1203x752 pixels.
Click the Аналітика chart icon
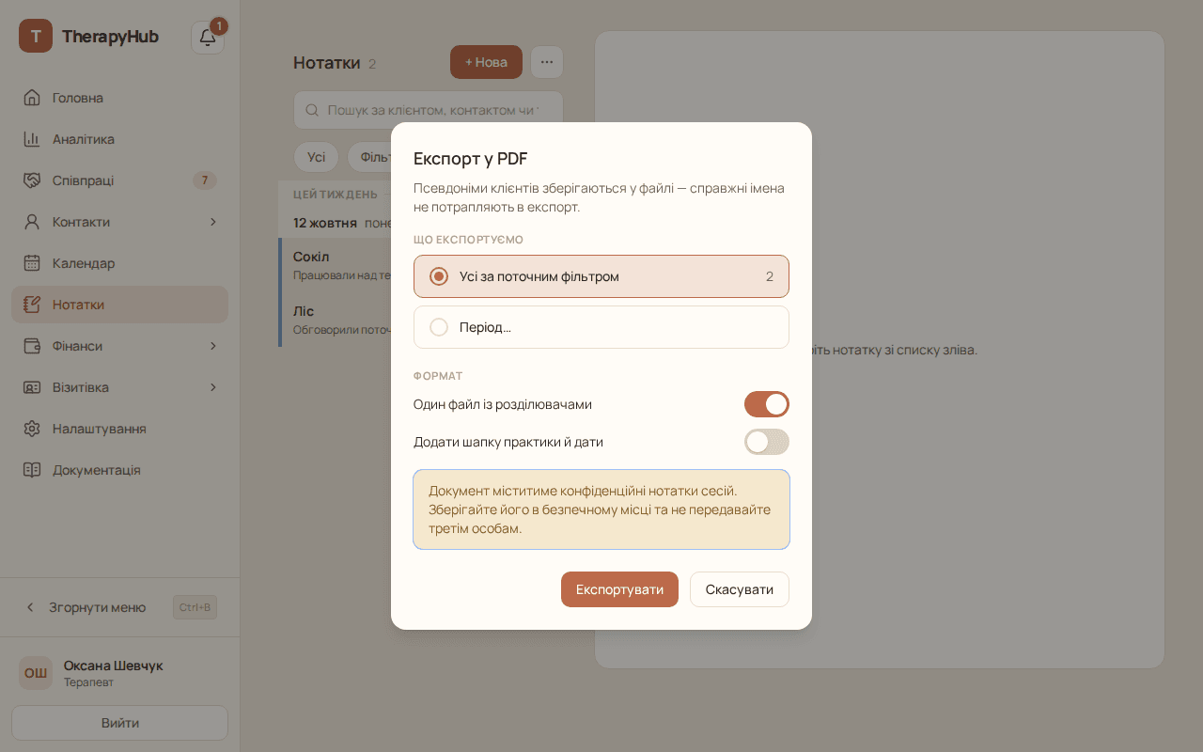coord(32,139)
